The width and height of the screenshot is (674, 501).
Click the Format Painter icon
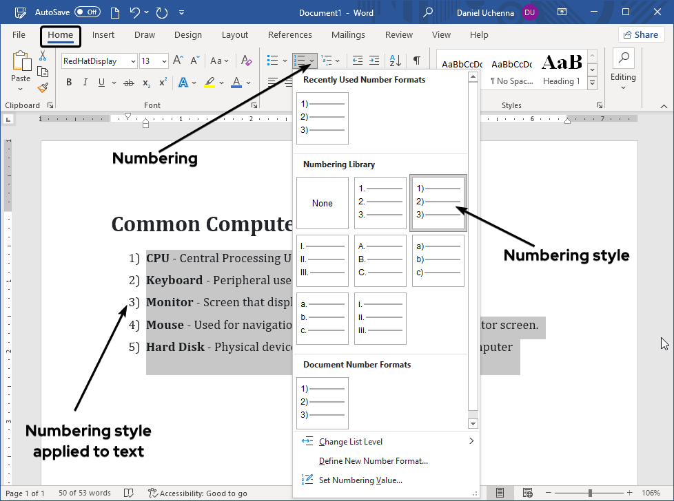43,87
